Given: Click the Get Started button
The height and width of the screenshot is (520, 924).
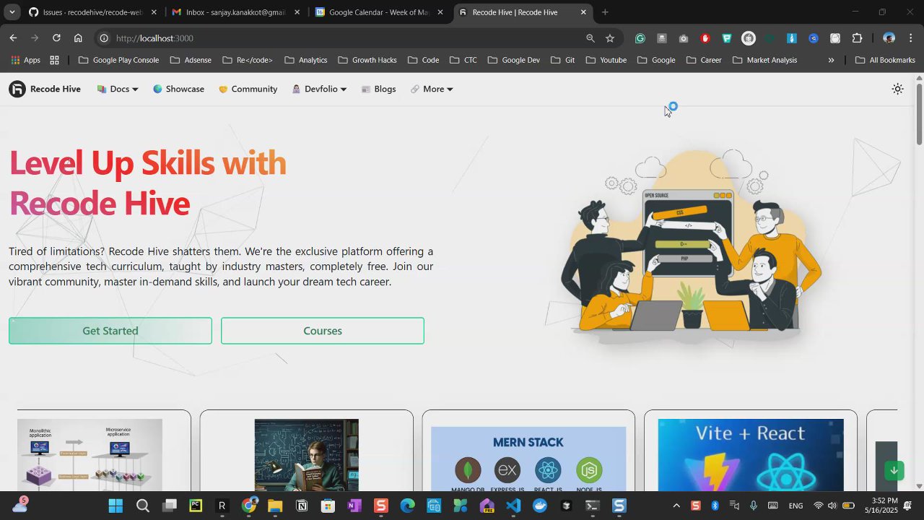Looking at the screenshot, I should click(x=110, y=331).
